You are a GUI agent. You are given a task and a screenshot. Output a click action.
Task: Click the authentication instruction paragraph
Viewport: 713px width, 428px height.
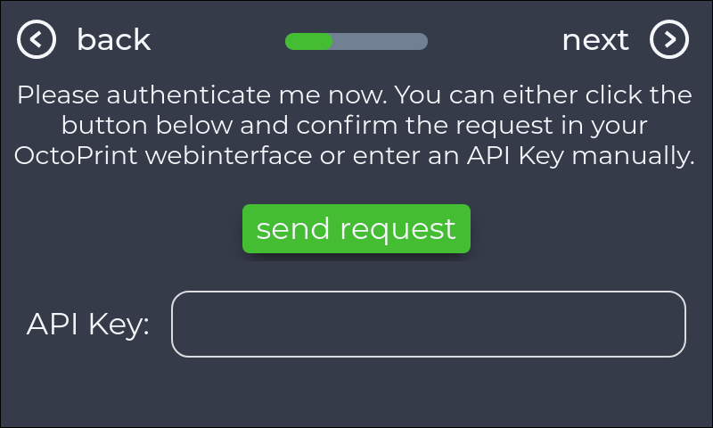click(x=355, y=125)
